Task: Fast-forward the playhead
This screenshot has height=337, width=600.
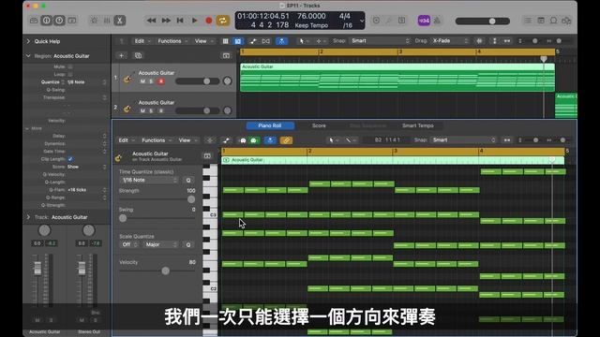Action: coord(166,21)
